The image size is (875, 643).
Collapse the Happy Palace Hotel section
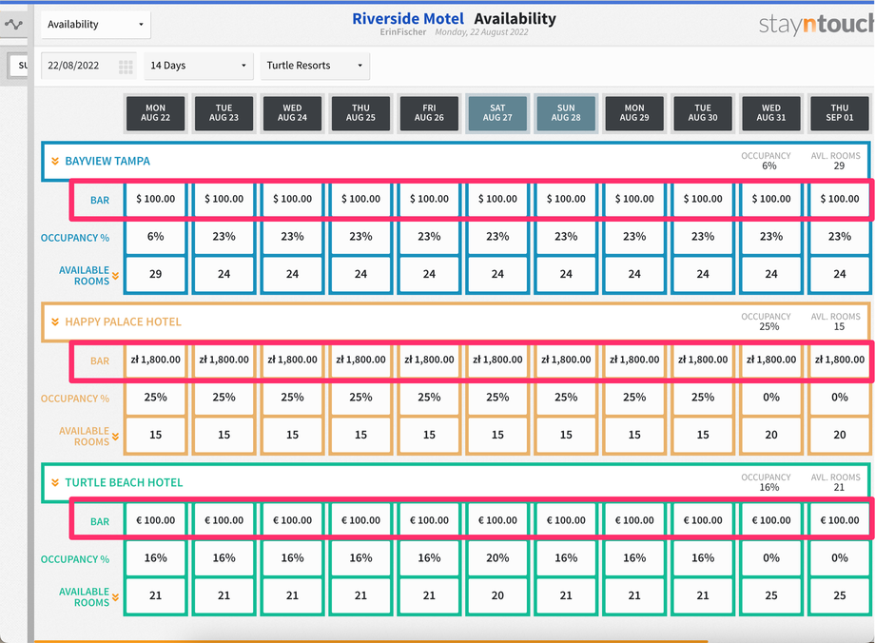pos(55,322)
